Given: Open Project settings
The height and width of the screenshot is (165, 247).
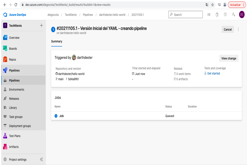Looking at the screenshot, I should pyautogui.click(x=18, y=159).
